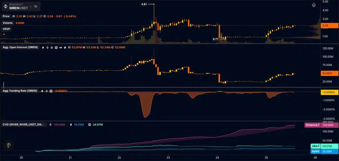Toggle the Price indicator label

pos(6,16)
